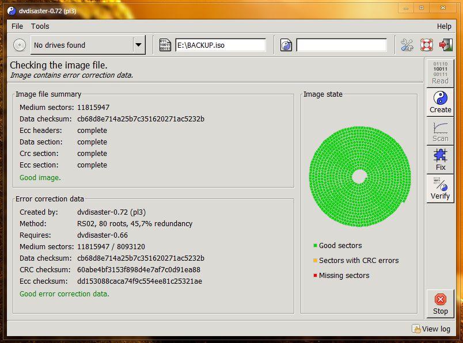463x343 pixels.
Task: Minimize the dvdisaster window
Action: point(406,8)
